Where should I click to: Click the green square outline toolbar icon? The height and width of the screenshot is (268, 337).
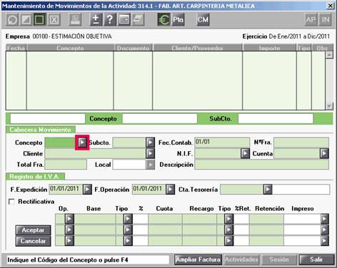click(39, 19)
